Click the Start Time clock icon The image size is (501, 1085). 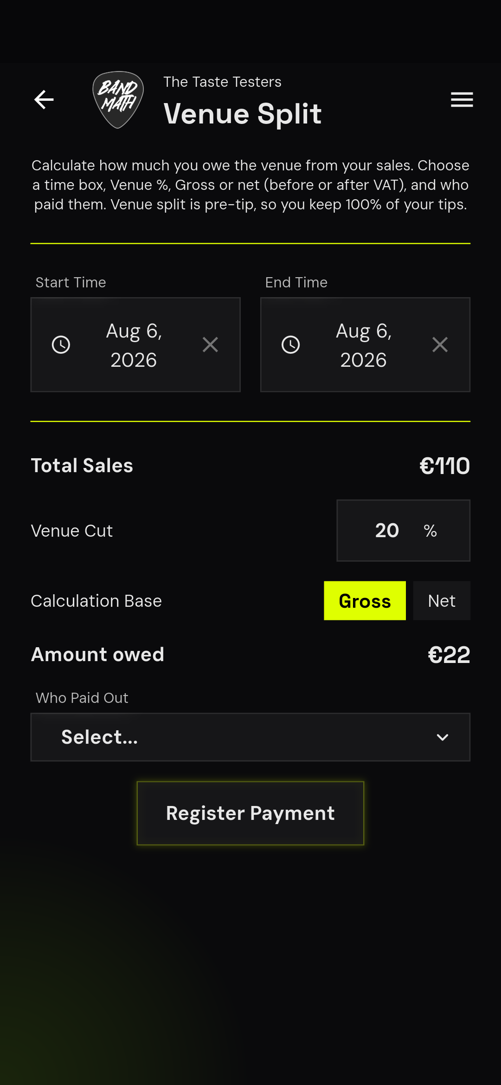61,345
